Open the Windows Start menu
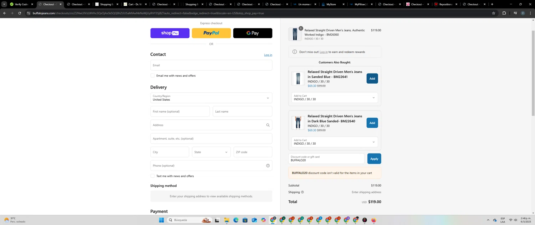 [161, 220]
